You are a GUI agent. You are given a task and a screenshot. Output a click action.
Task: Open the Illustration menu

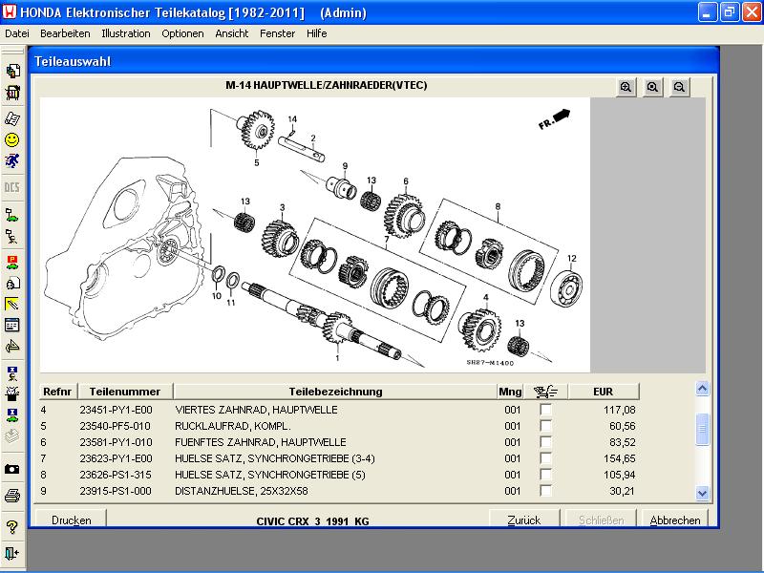(x=125, y=33)
